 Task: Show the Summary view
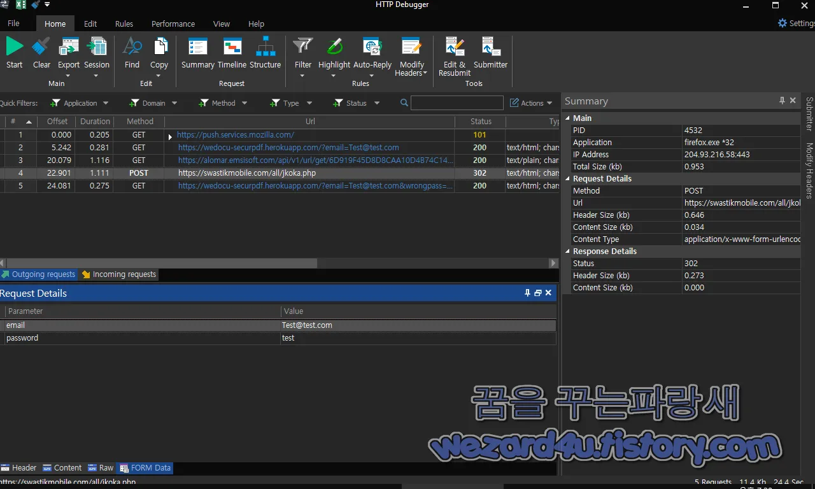pos(198,53)
